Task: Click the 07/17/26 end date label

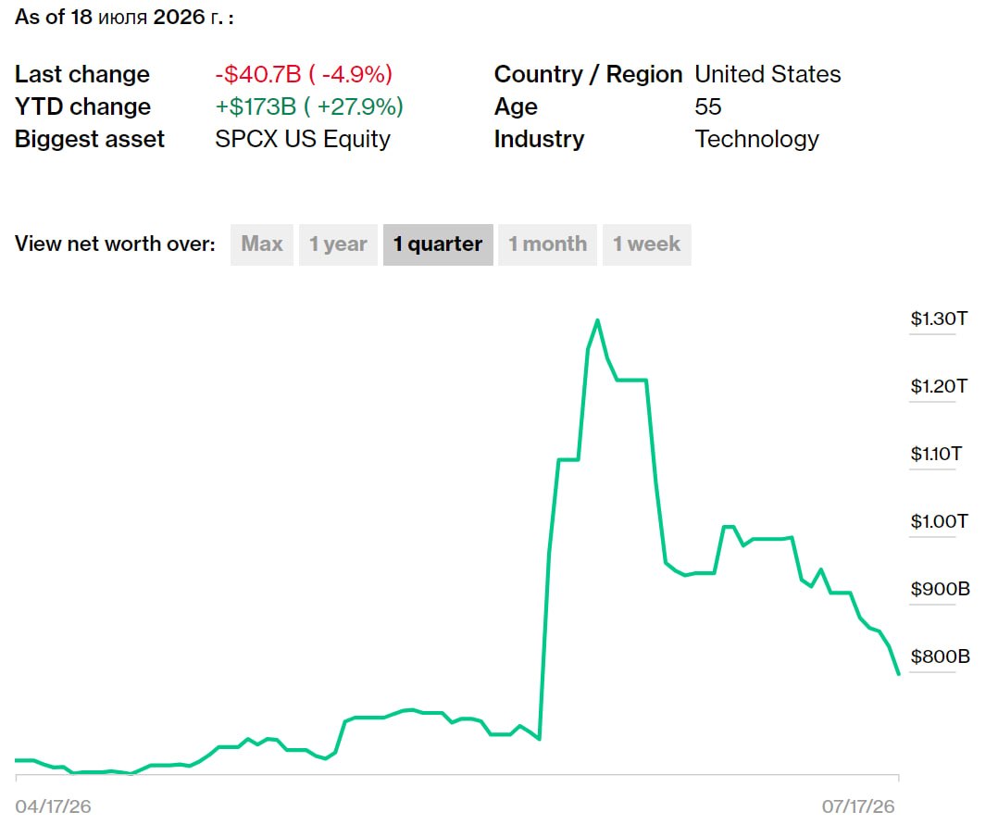Action: pyautogui.click(x=858, y=806)
